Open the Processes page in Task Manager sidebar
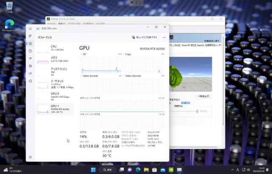The width and height of the screenshot is (272, 174). click(30, 36)
